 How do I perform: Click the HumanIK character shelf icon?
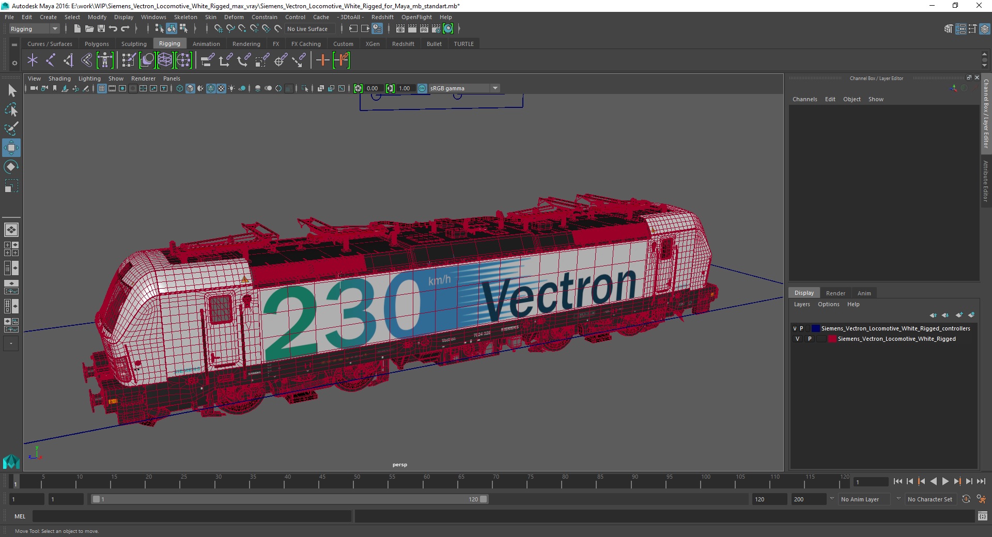pyautogui.click(x=105, y=60)
